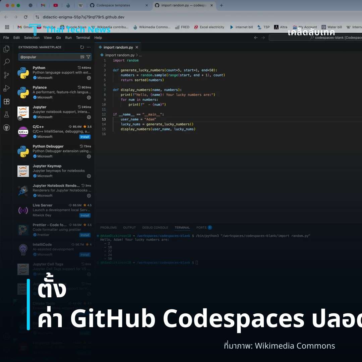Open the Help menu
Screen dimensions: 362x362
point(98,38)
